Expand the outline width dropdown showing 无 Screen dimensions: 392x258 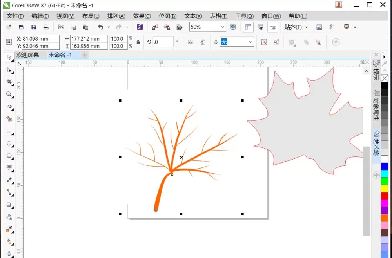[x=250, y=42]
